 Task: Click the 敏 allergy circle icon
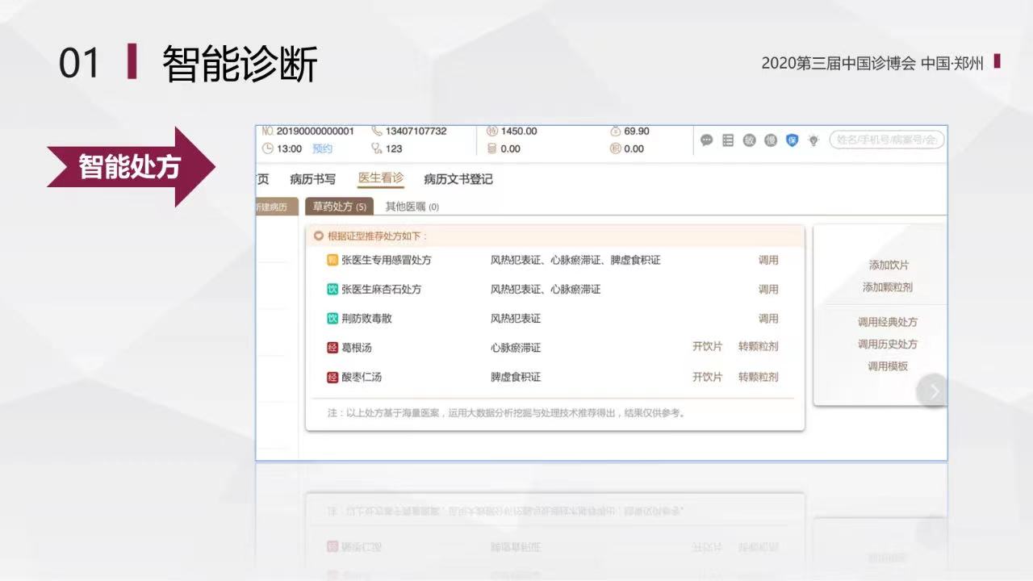pyautogui.click(x=749, y=140)
